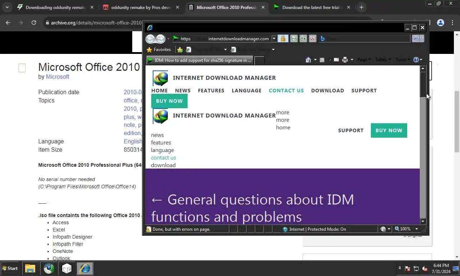Click the lowercase 'contact us' green link
This screenshot has height=276, width=460.
(164, 158)
